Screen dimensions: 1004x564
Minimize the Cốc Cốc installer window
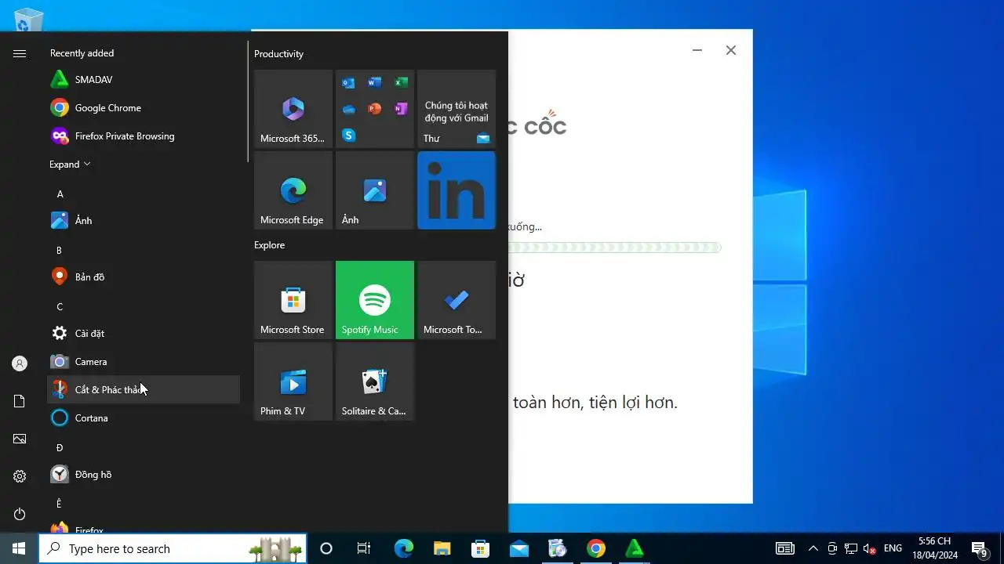point(697,50)
